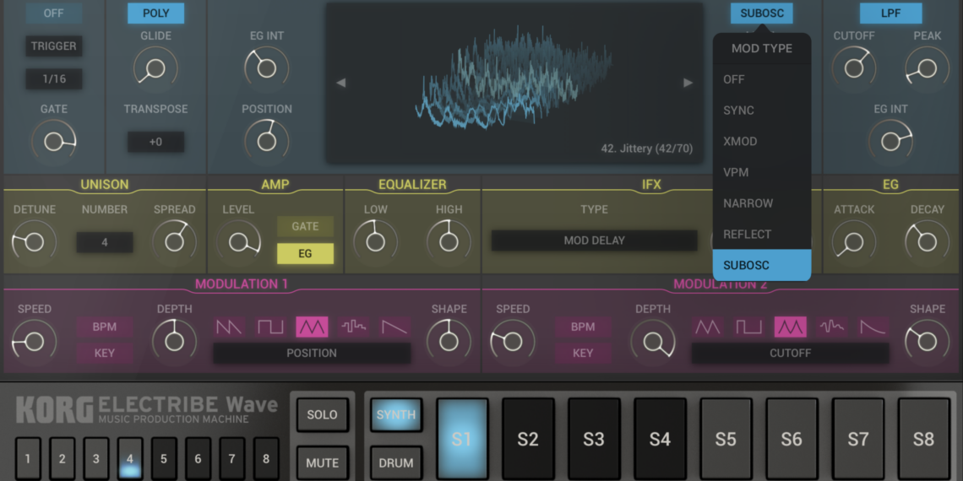This screenshot has width=963, height=481.
Task: Select synth pad S2
Action: tap(528, 440)
